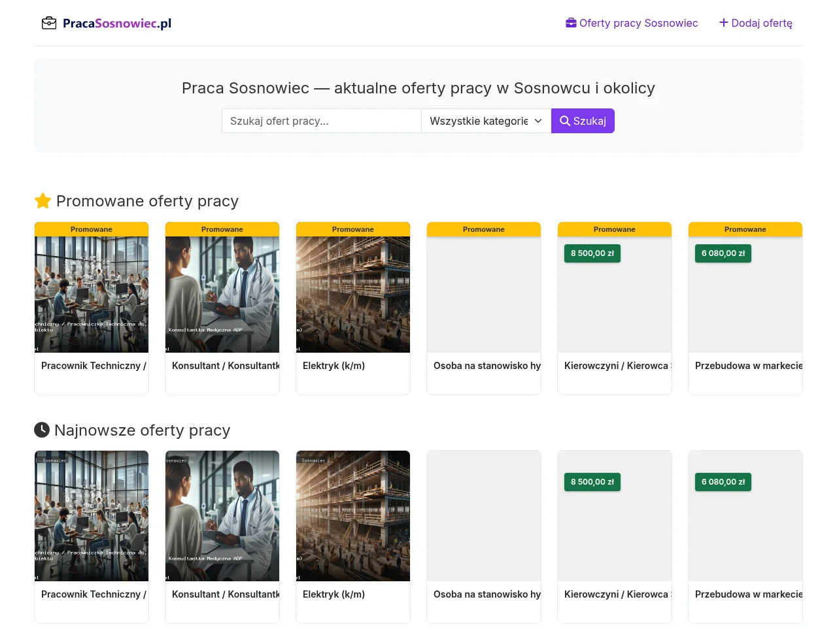
Task: Open newest Elektryk construction thumbnail
Action: (x=353, y=516)
